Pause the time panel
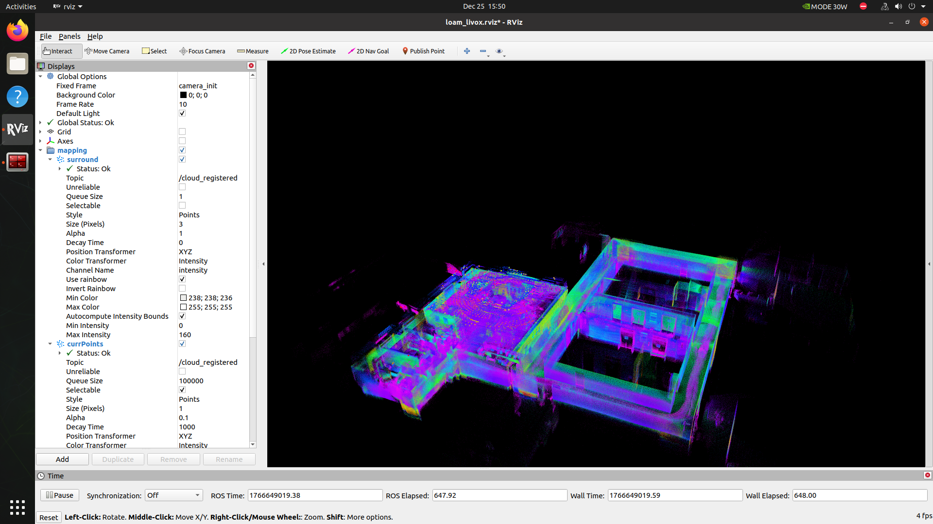 click(x=60, y=495)
